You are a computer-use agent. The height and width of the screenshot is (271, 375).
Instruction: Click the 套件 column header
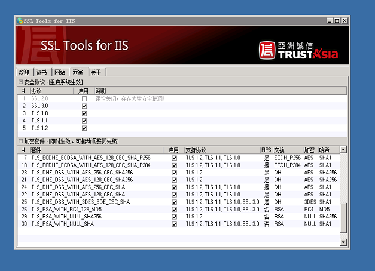(x=96, y=150)
